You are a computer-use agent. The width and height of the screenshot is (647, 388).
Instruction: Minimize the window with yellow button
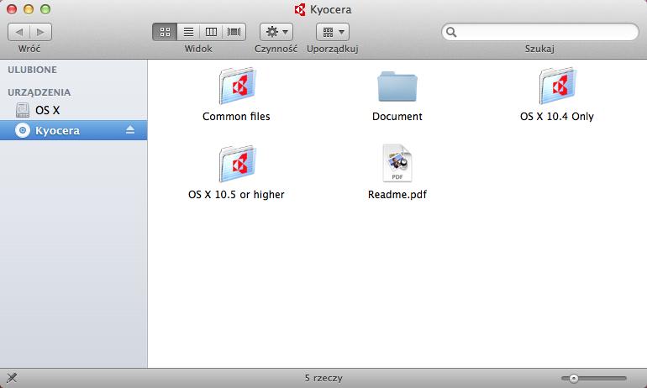pos(29,9)
